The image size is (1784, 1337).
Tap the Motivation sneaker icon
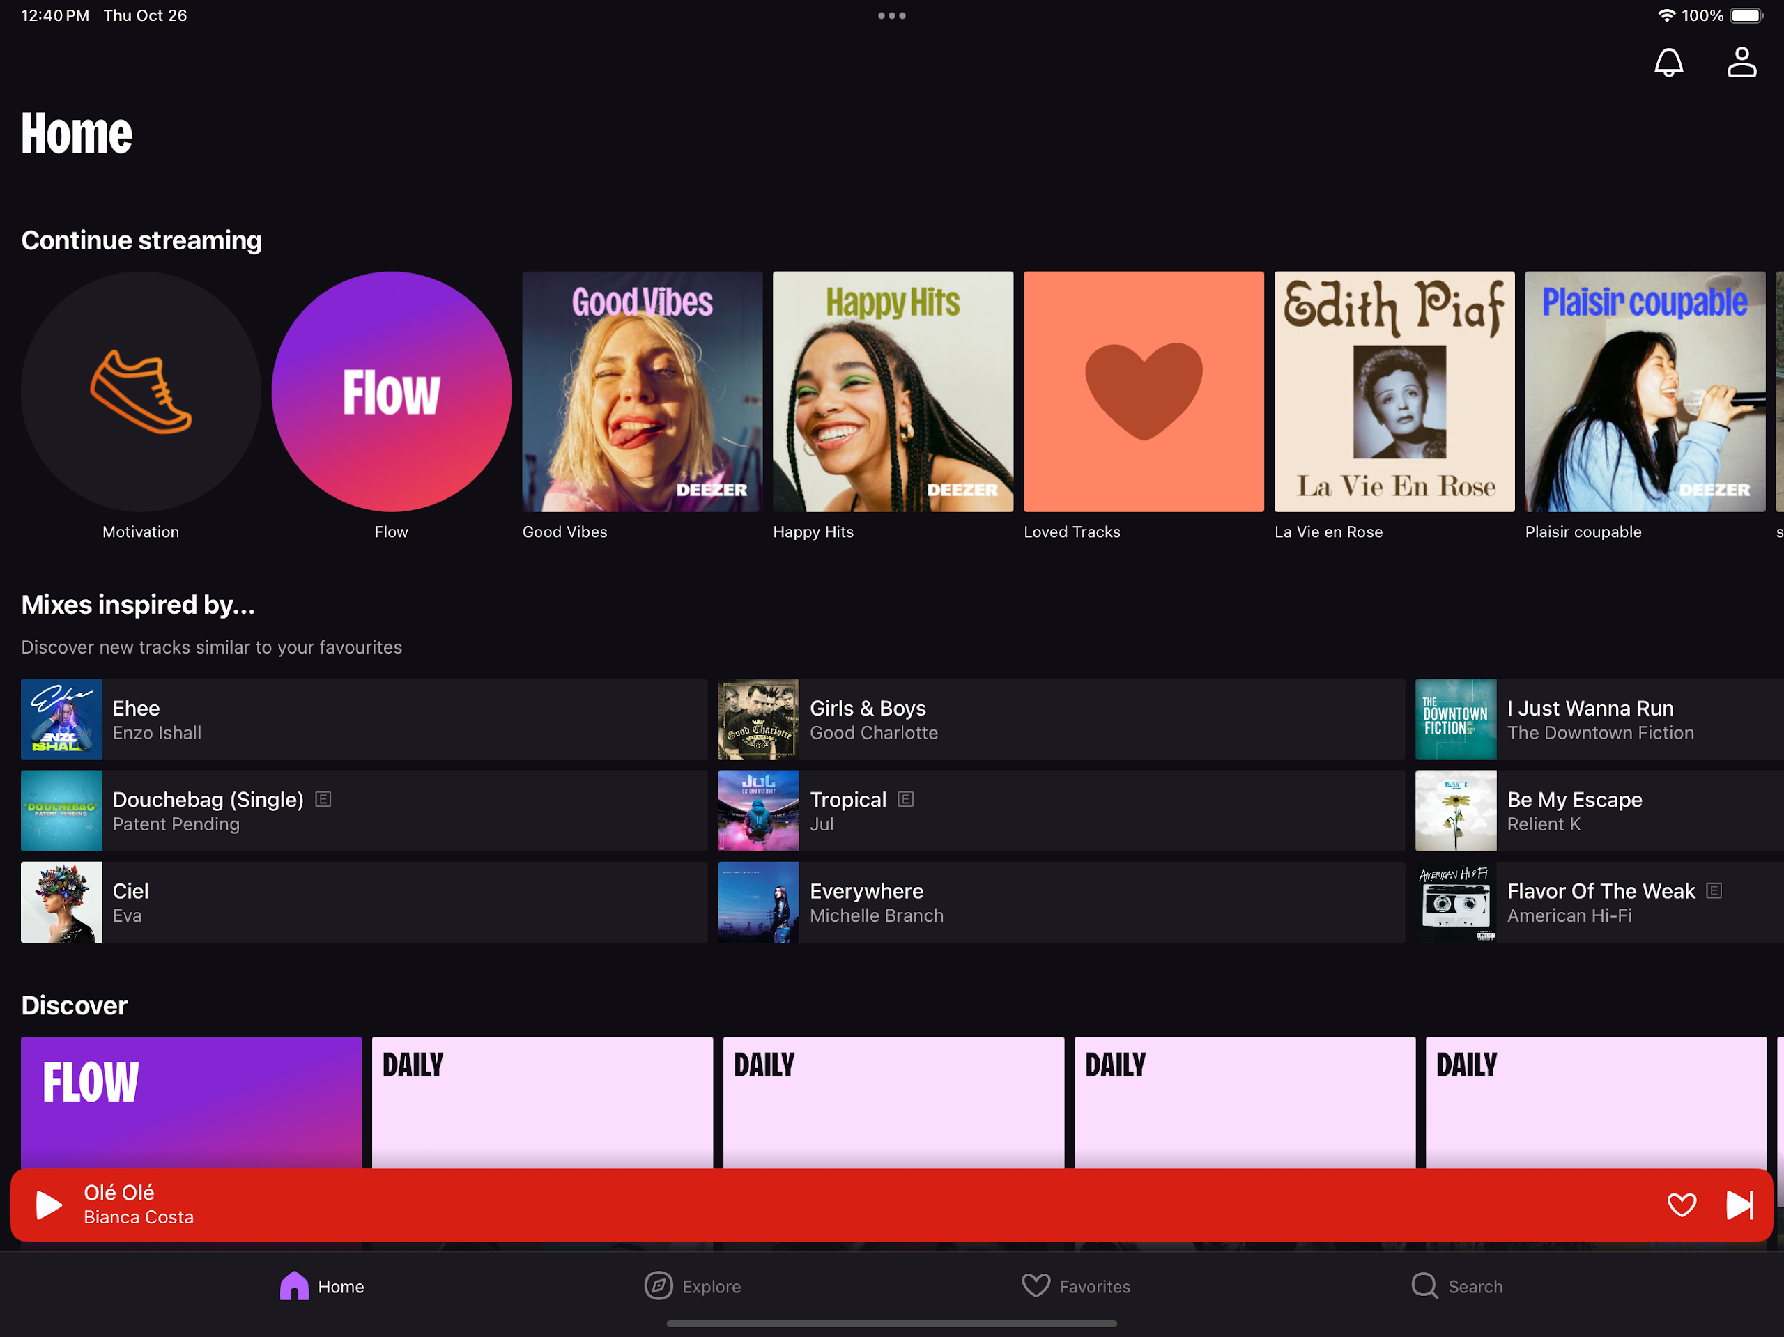141,392
